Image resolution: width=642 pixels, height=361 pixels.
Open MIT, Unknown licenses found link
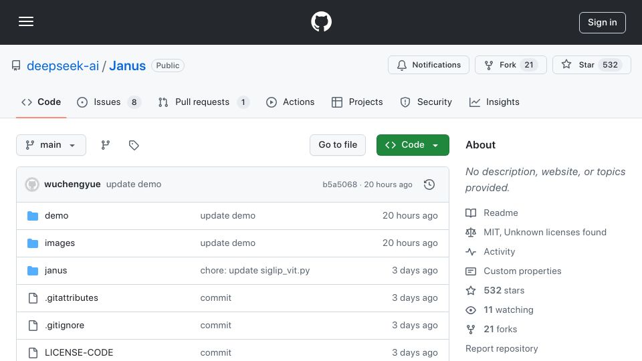click(x=545, y=232)
